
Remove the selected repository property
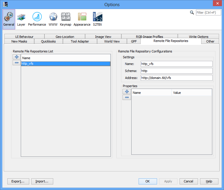127,97
